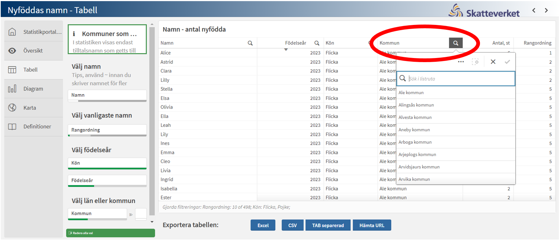This screenshot has height=241, width=560.
Task: Open the Kön filter pane
Action: tap(107, 163)
